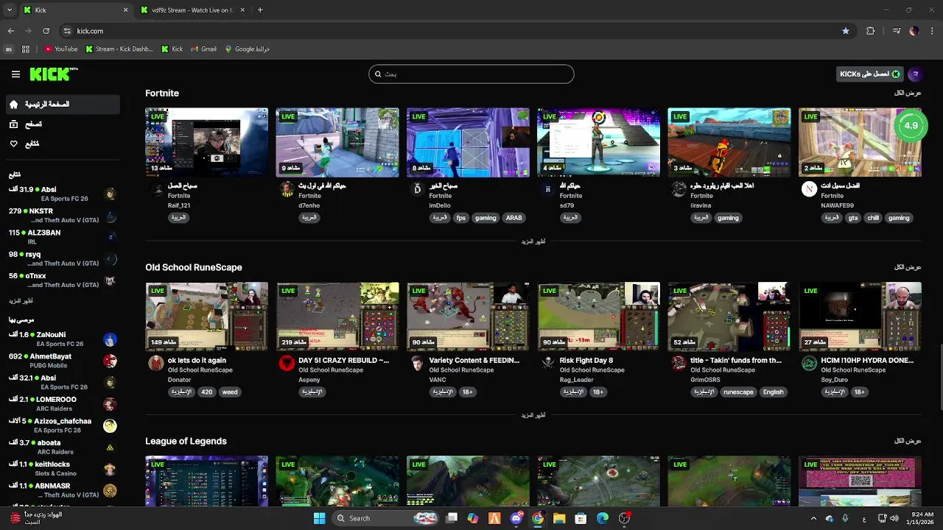Click the fps tag under imDello

pos(461,218)
